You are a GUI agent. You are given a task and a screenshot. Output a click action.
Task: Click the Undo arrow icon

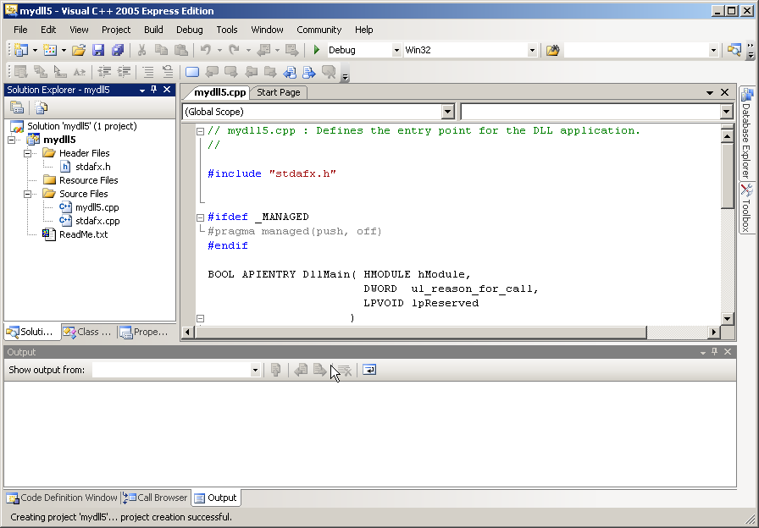[x=206, y=50]
